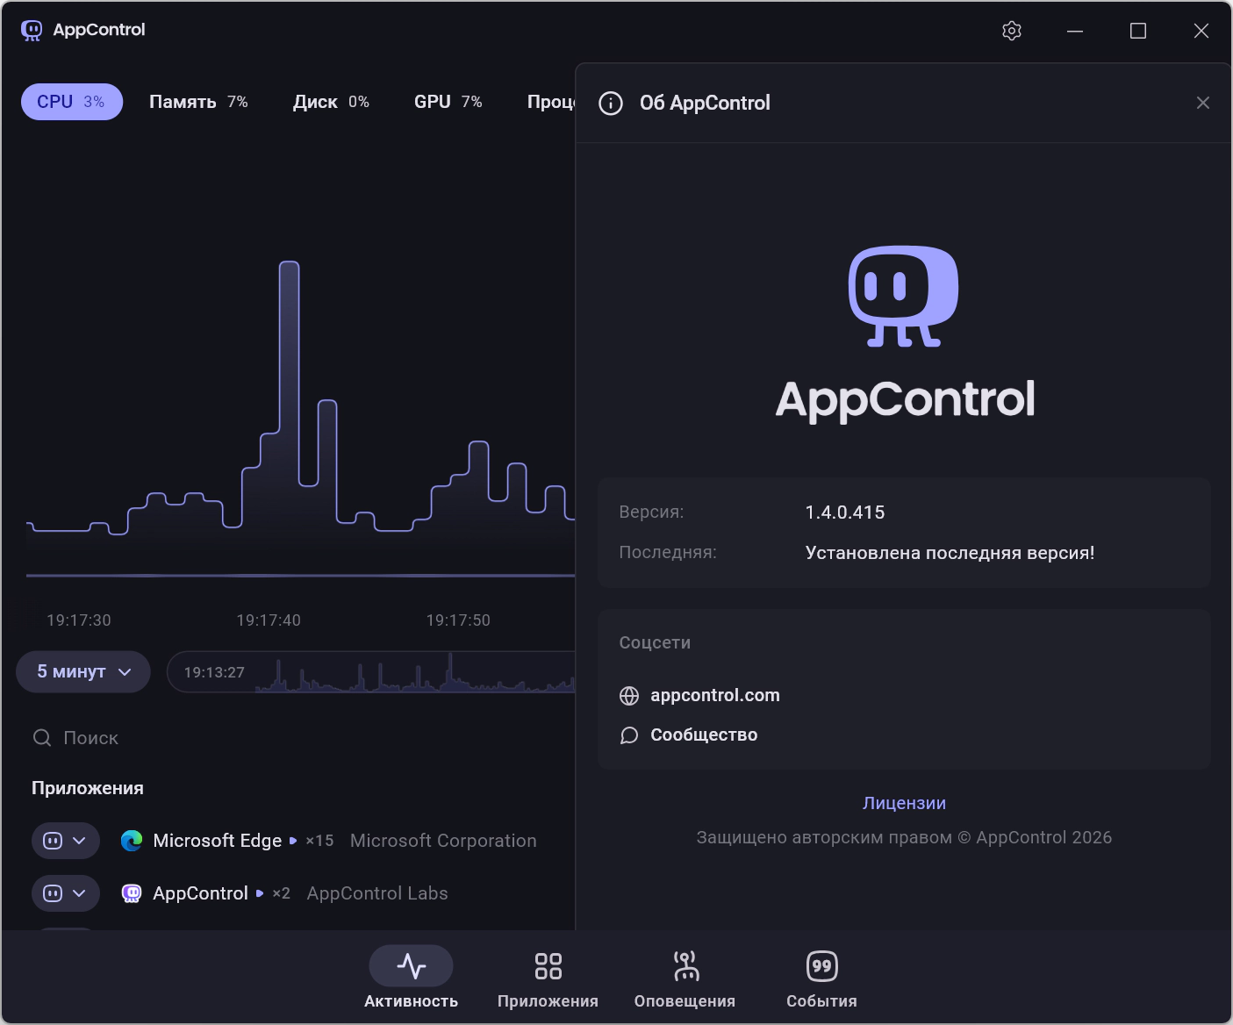Open the control dropdown for AppControl row
Viewport: 1233px width, 1025px height.
pos(66,893)
